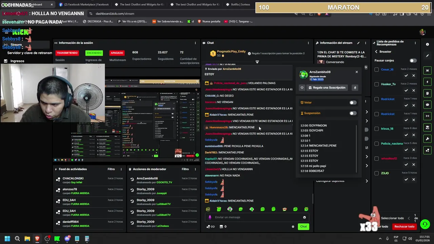Click the Enviar un mensaje input field

(257, 217)
